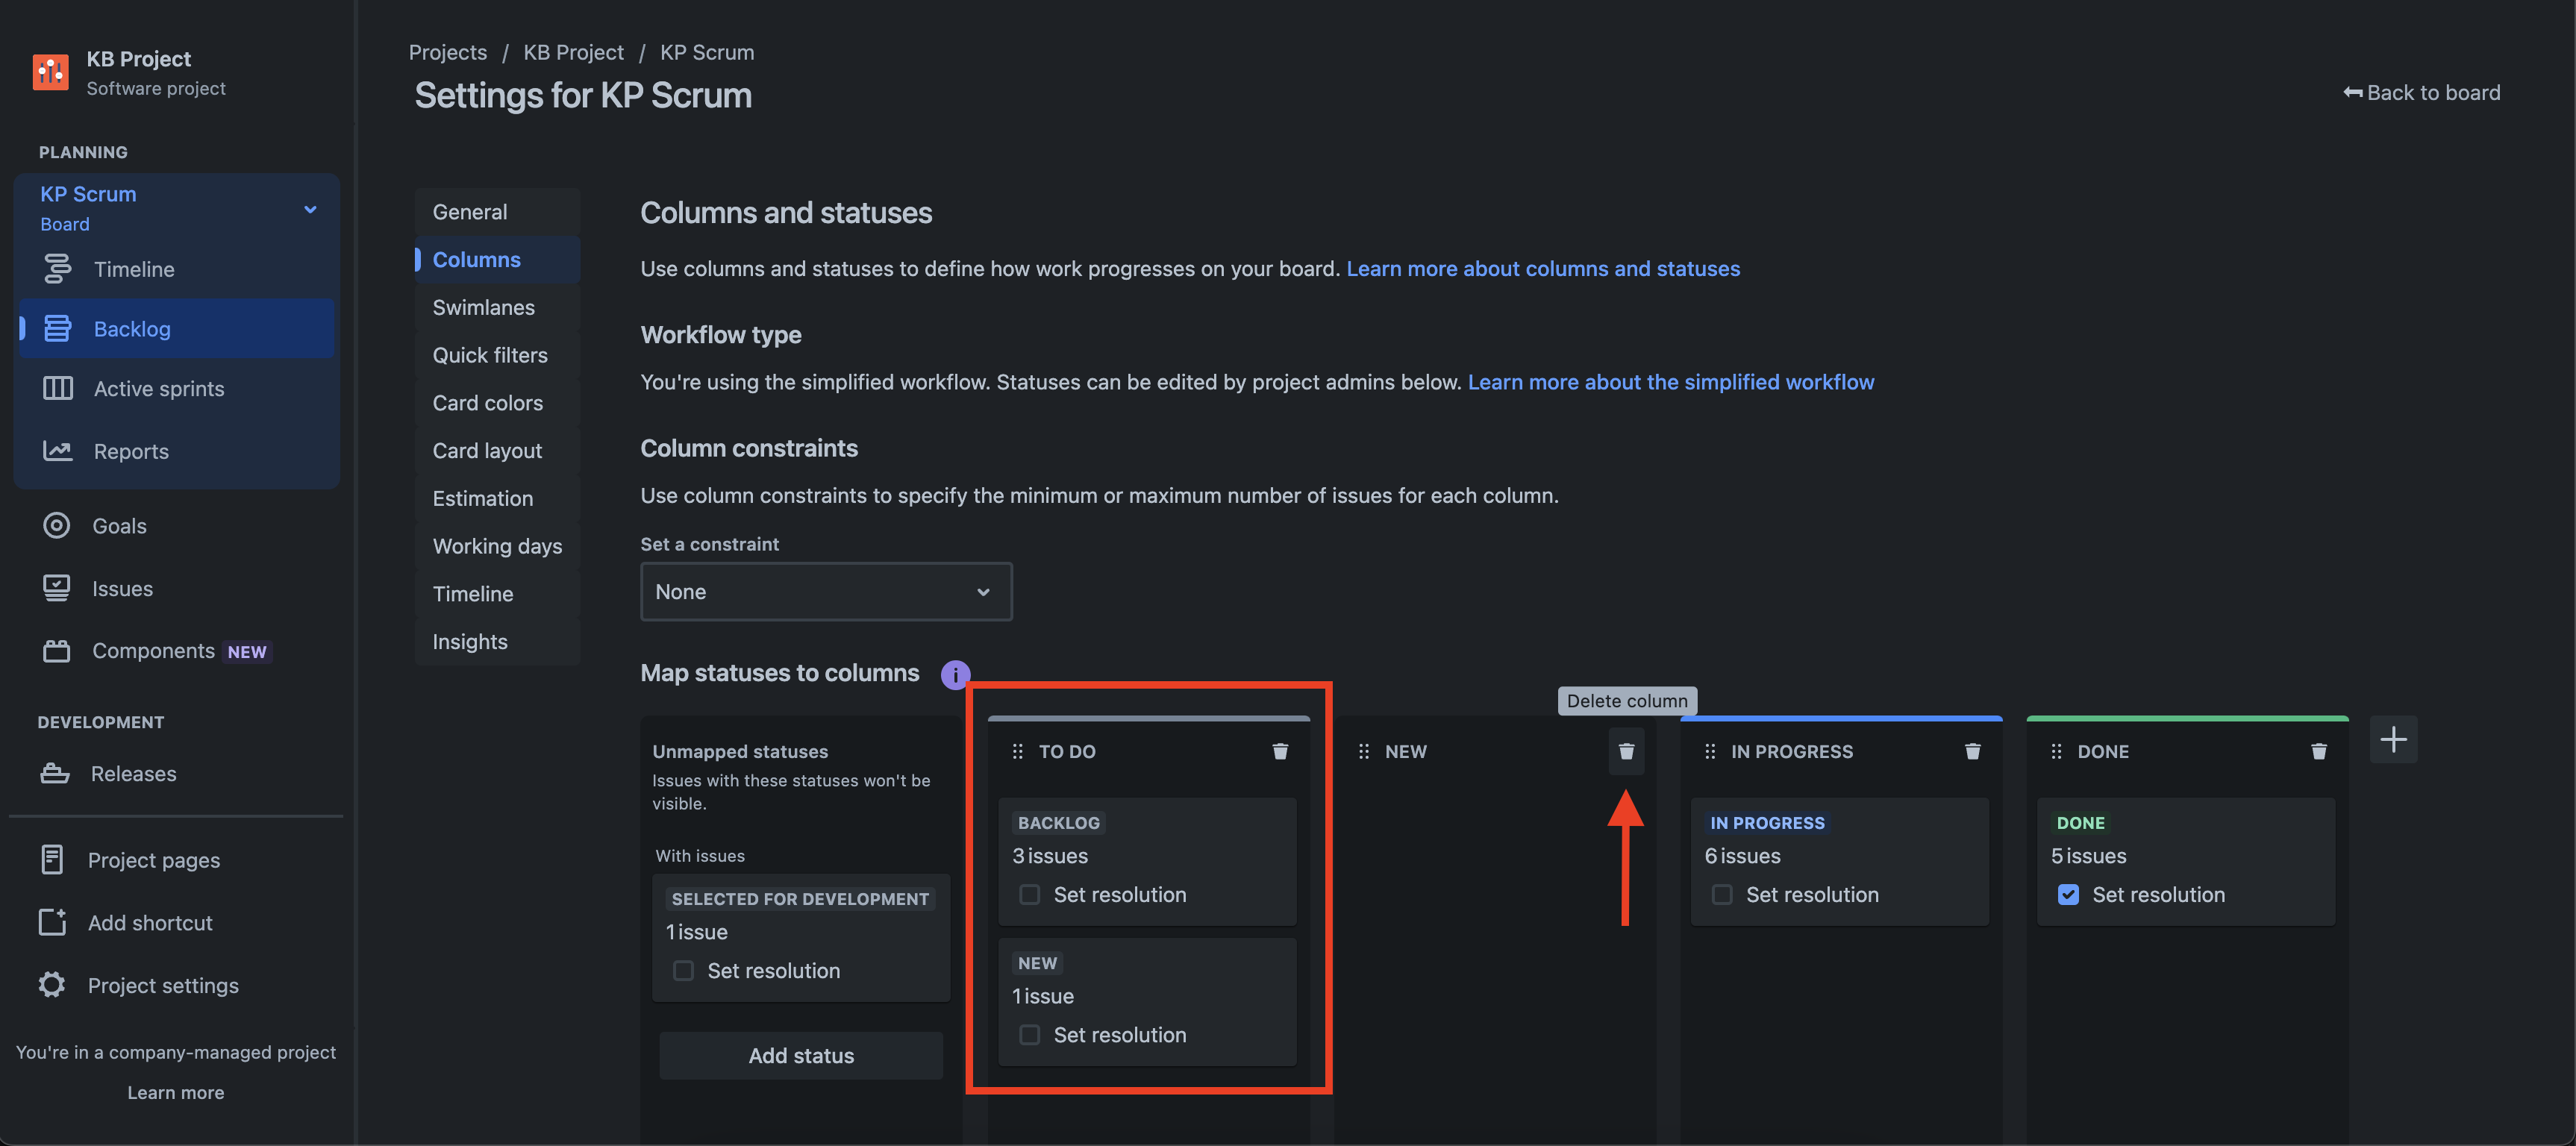Grab the DONE column drag handle

point(2056,751)
